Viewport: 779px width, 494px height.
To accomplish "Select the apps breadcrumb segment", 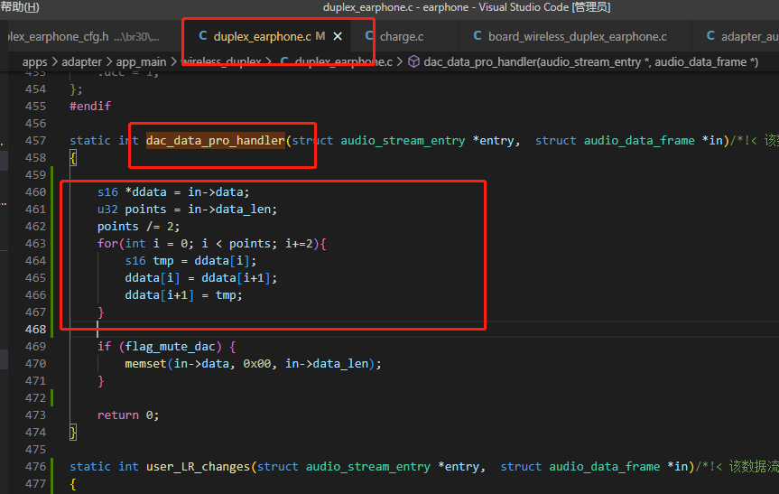I will click(35, 61).
